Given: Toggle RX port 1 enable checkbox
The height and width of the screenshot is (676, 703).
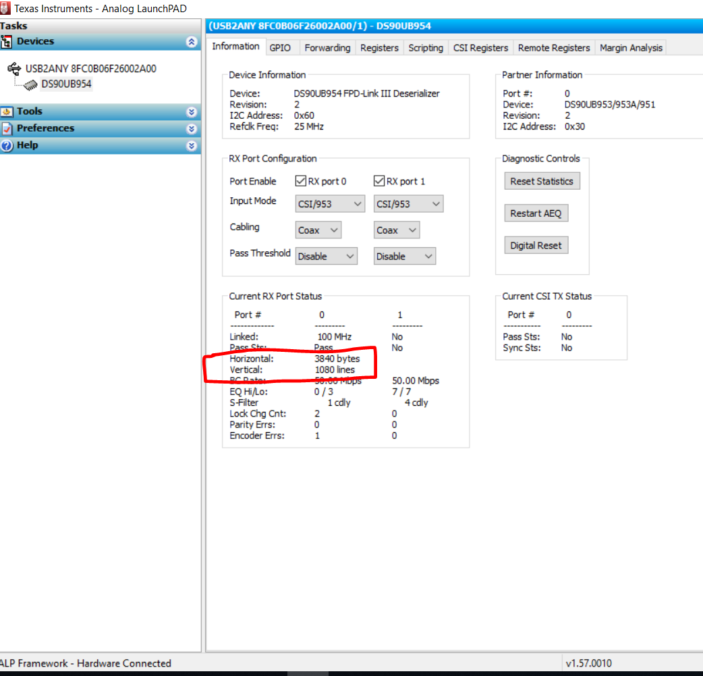Looking at the screenshot, I should point(379,181).
